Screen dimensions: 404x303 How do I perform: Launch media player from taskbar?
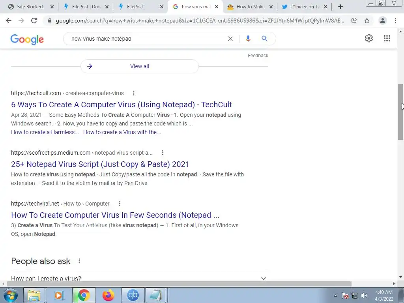(58, 295)
